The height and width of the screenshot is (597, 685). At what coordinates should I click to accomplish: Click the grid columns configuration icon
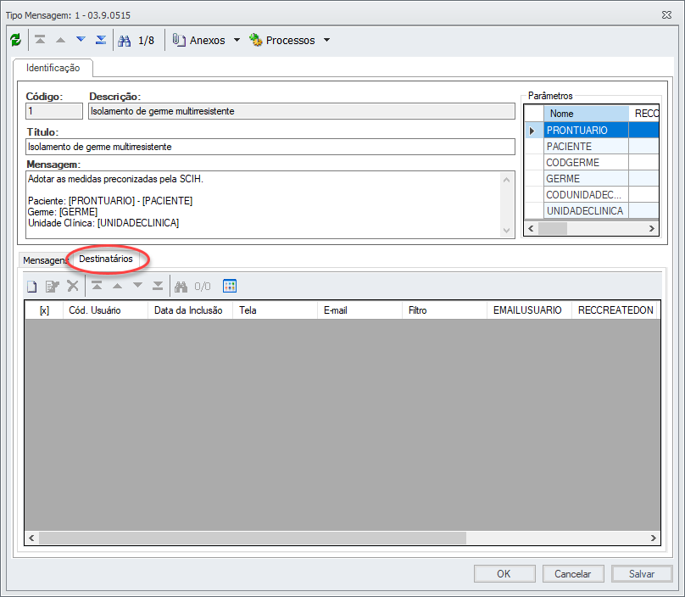(230, 287)
